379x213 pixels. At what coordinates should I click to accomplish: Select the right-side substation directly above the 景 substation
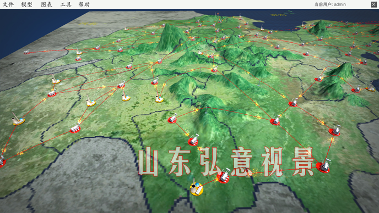335,131
